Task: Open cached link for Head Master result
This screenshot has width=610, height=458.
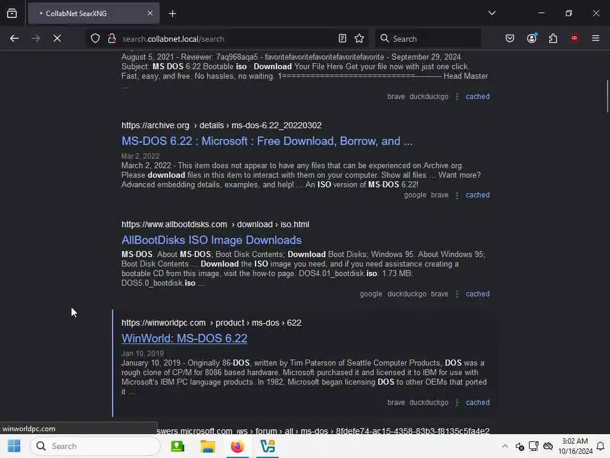Action: click(478, 96)
